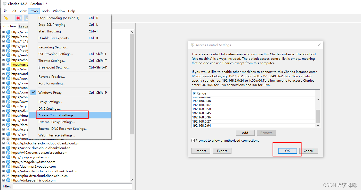
Task: Open External DNS Resolver Settings... entry
Action: click(x=70, y=129)
